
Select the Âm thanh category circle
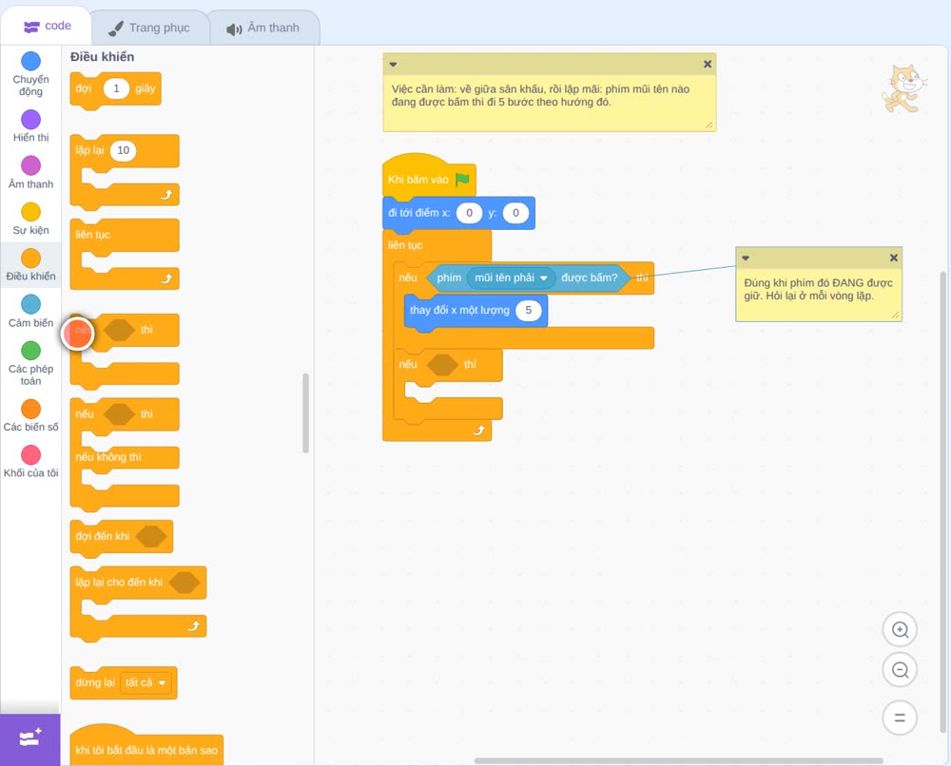coord(31,165)
